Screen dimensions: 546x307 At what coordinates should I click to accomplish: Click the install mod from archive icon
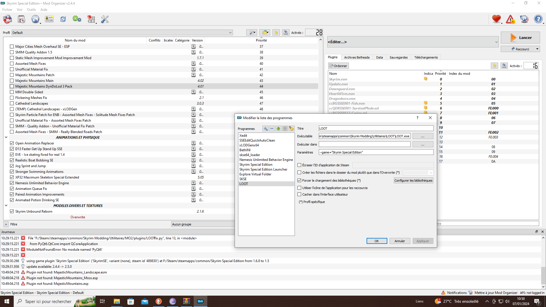coord(22,19)
